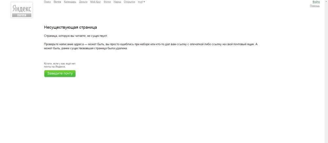
Task: Click the Яндекс logo wordmark
Action: click(22, 9)
